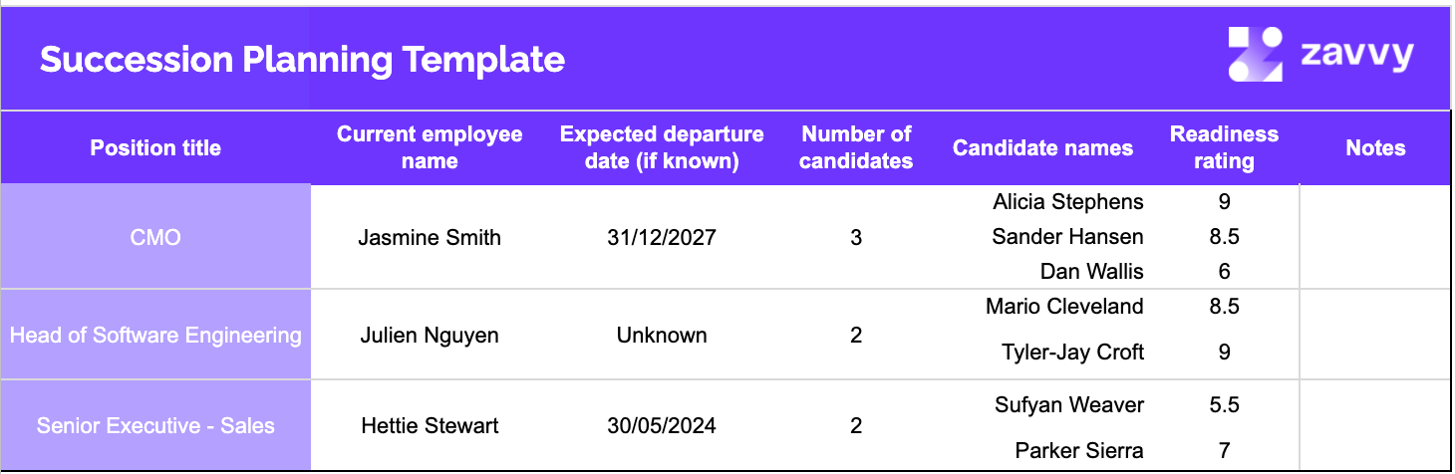Click the Zavvy logo icon

click(x=1256, y=55)
